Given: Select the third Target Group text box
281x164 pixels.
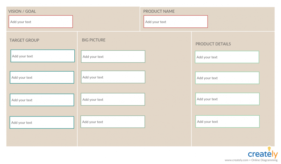Looking at the screenshot, I should click(42, 100).
